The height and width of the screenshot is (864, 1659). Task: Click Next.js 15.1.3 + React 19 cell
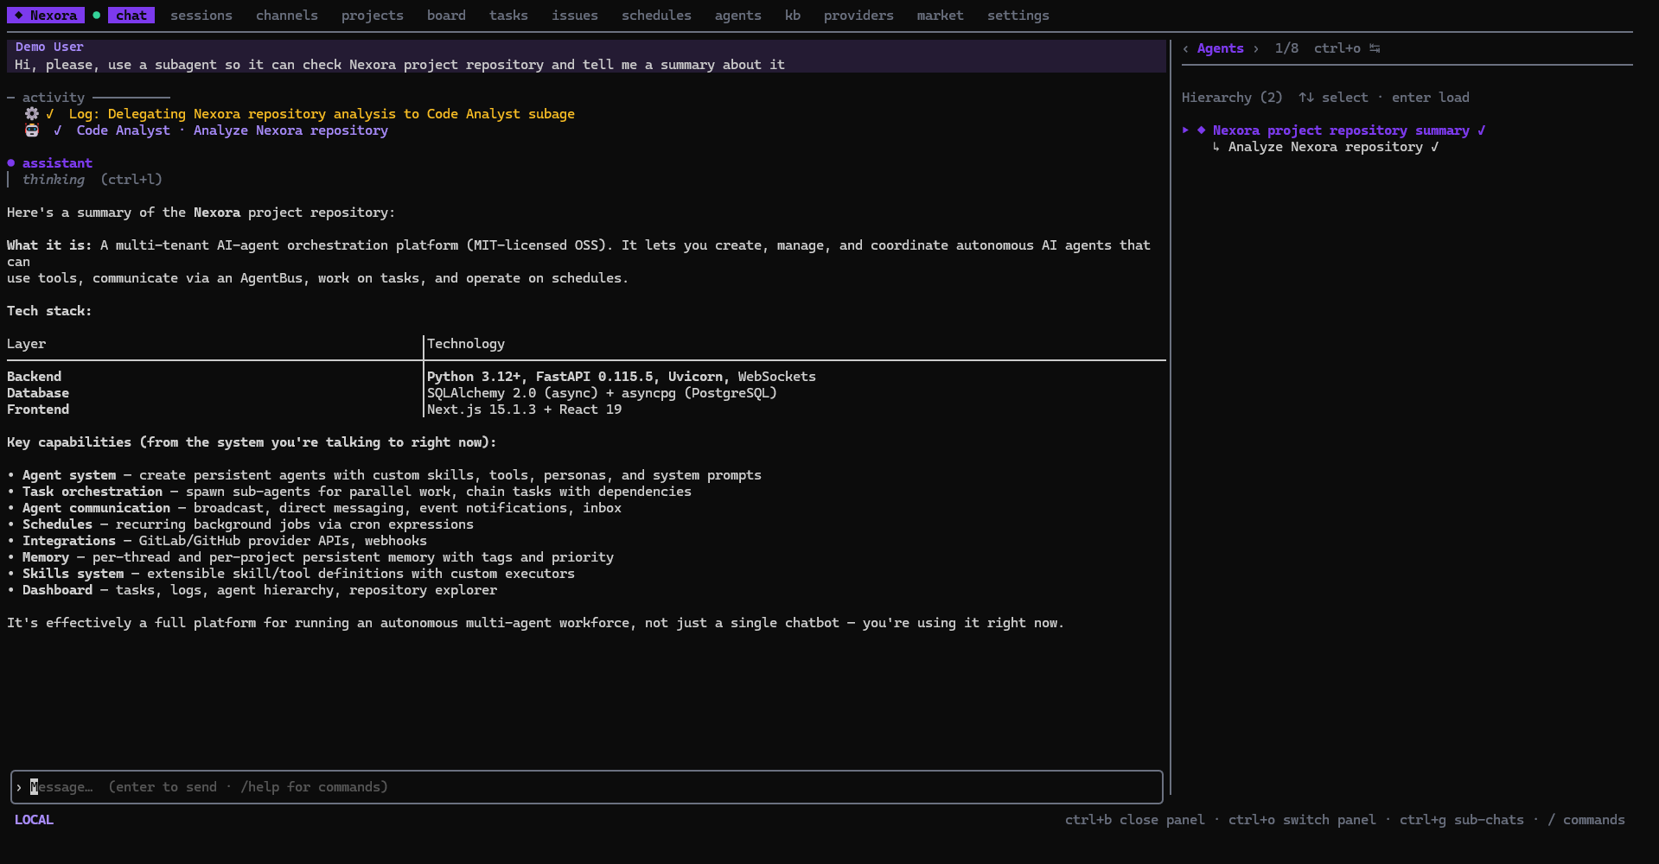(524, 410)
